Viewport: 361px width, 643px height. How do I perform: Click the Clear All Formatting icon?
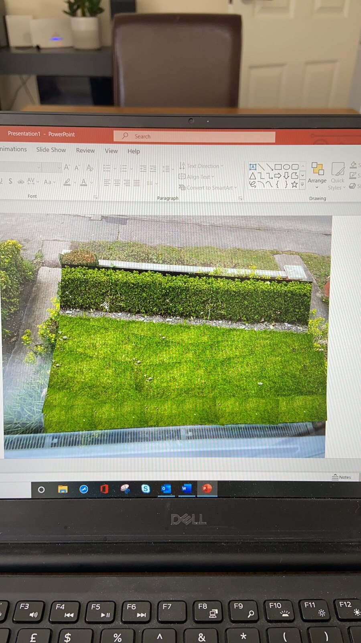(x=90, y=168)
